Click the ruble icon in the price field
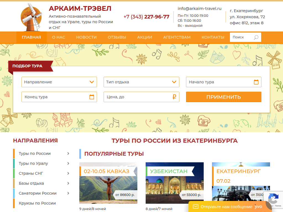This screenshot has height=212, width=283. click(x=174, y=97)
